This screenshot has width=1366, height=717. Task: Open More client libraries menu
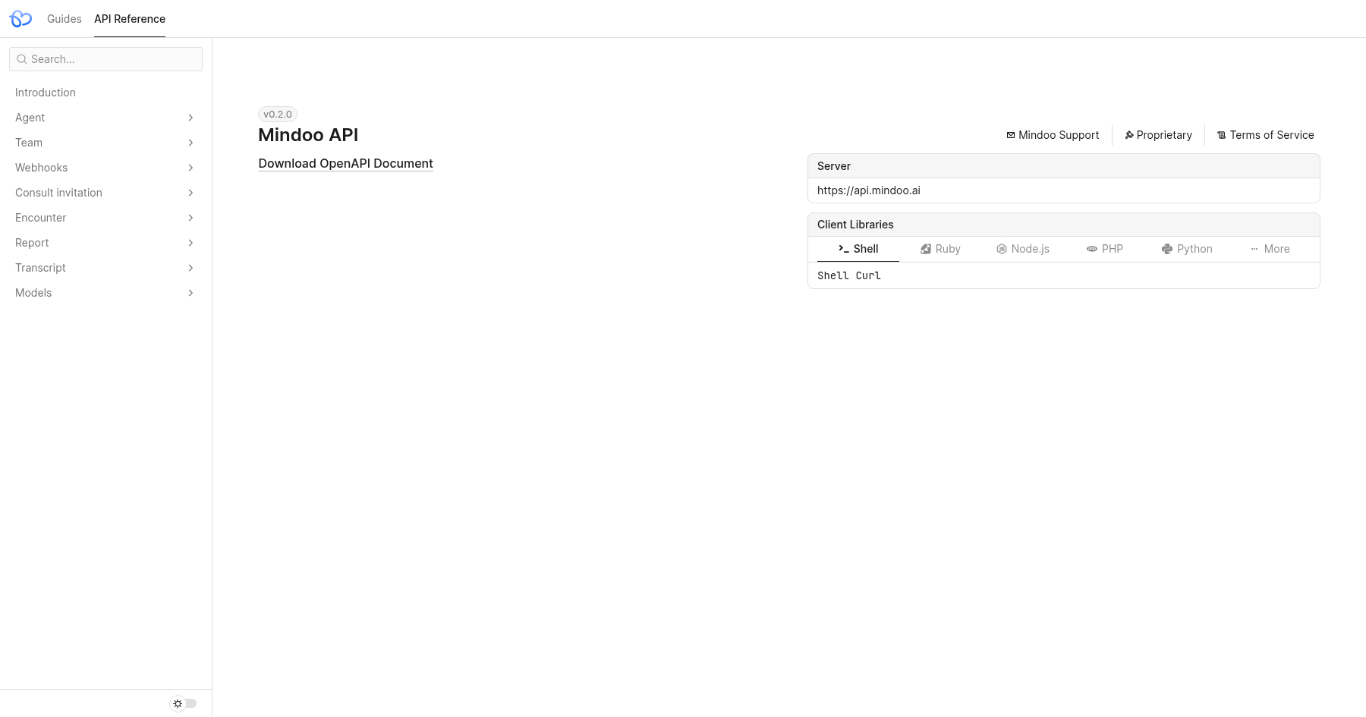coord(1269,249)
